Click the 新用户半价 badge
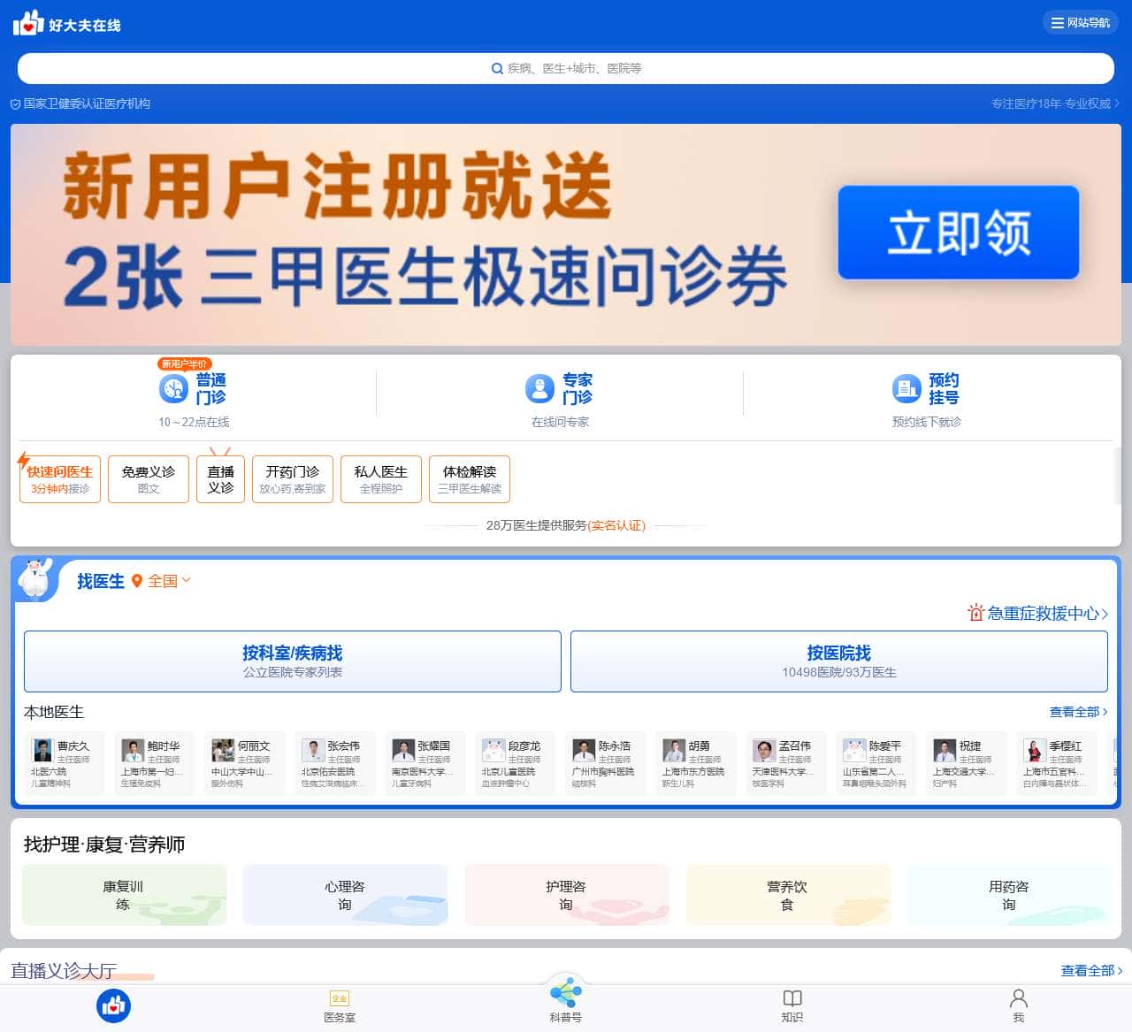 184,363
